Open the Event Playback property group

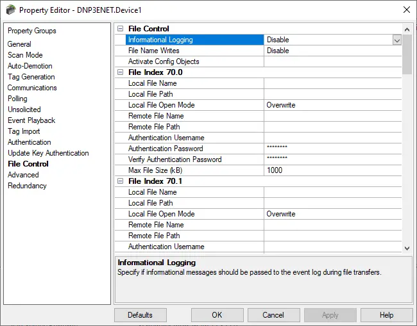[x=31, y=120]
